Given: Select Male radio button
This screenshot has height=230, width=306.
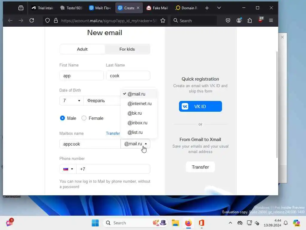Looking at the screenshot, I should click(62, 118).
